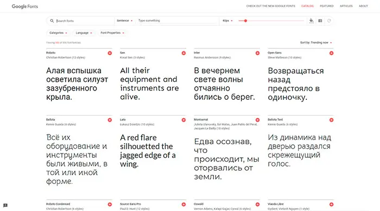Screen dimensions: 380x211
Task: Click Roboto preview text 'Алая вспышка'
Action: [x=74, y=71]
